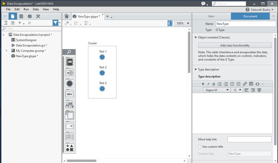Enable the Use custom title checkbox
The width and height of the screenshot is (278, 163).
(x=200, y=147)
